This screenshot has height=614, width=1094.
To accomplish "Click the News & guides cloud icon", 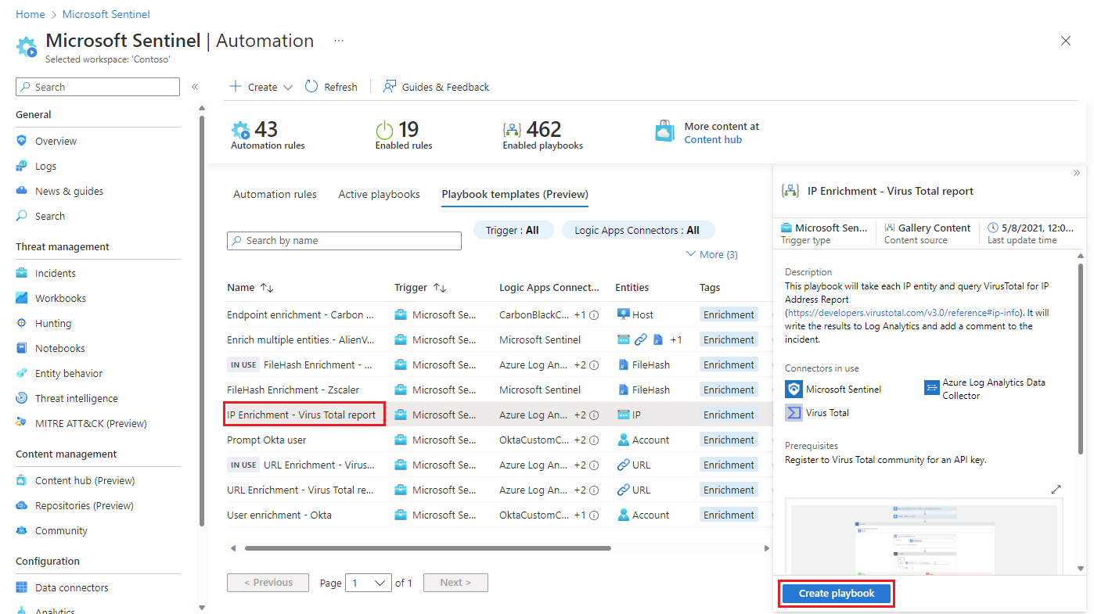I will pyautogui.click(x=21, y=191).
